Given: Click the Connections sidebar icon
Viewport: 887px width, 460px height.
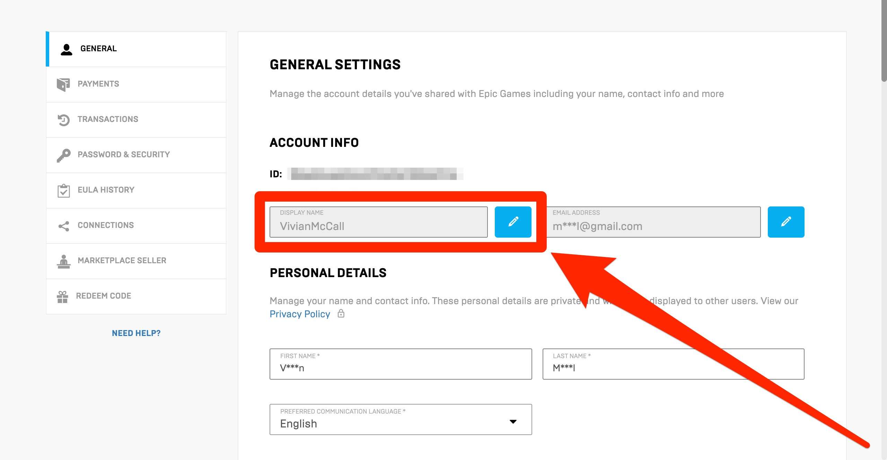Looking at the screenshot, I should point(64,225).
